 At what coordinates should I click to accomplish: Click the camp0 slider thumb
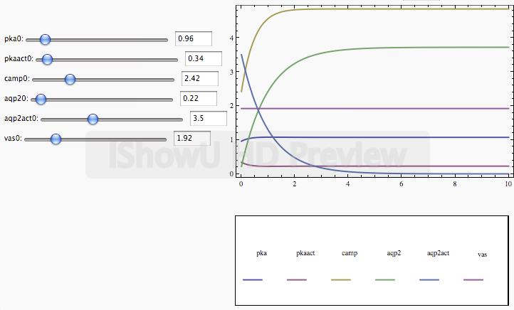(70, 79)
